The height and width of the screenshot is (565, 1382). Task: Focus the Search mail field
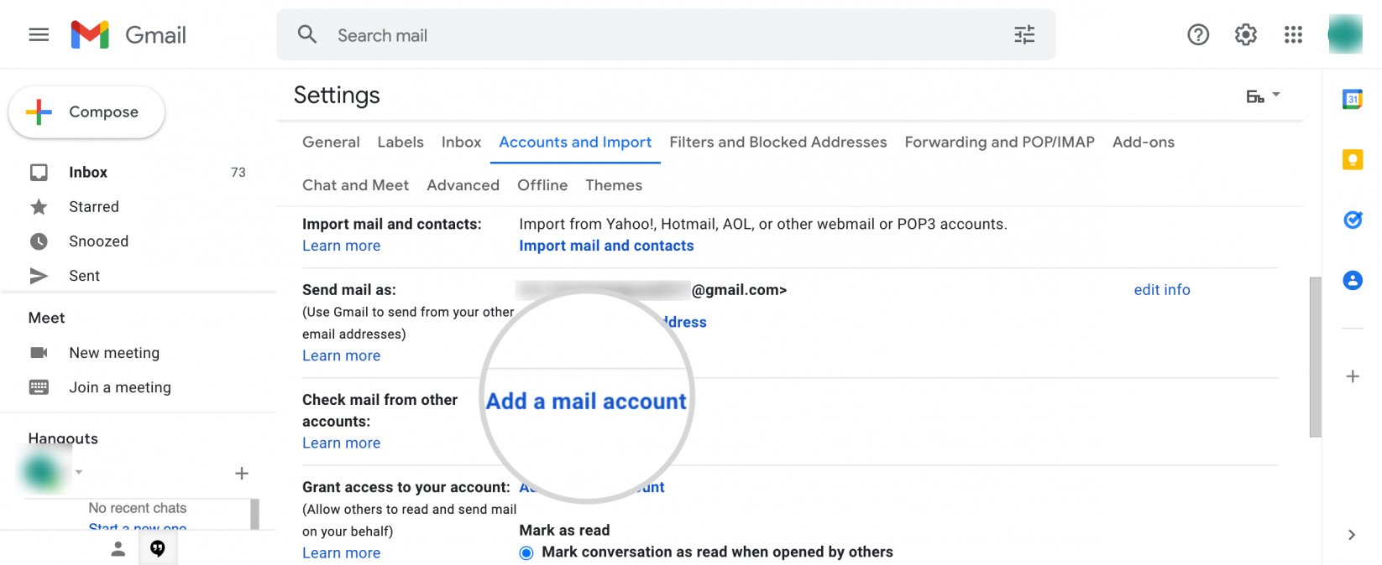click(666, 34)
